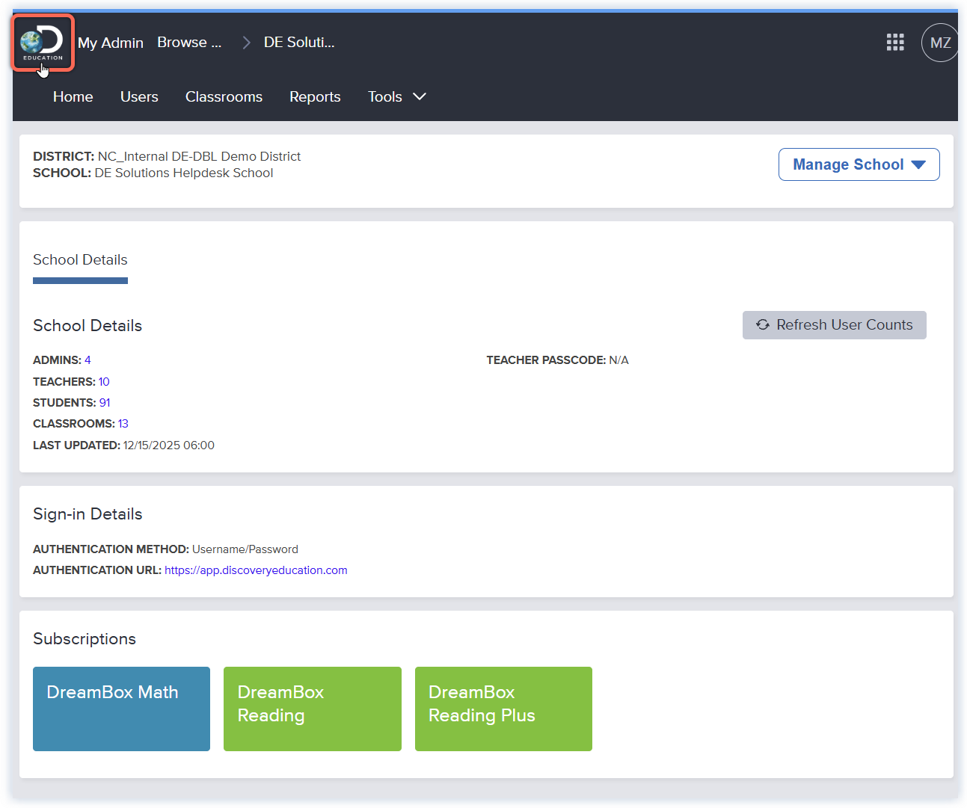The width and height of the screenshot is (967, 808).
Task: Click the last updated date 12/15/2025 06:00
Action: [x=169, y=445]
